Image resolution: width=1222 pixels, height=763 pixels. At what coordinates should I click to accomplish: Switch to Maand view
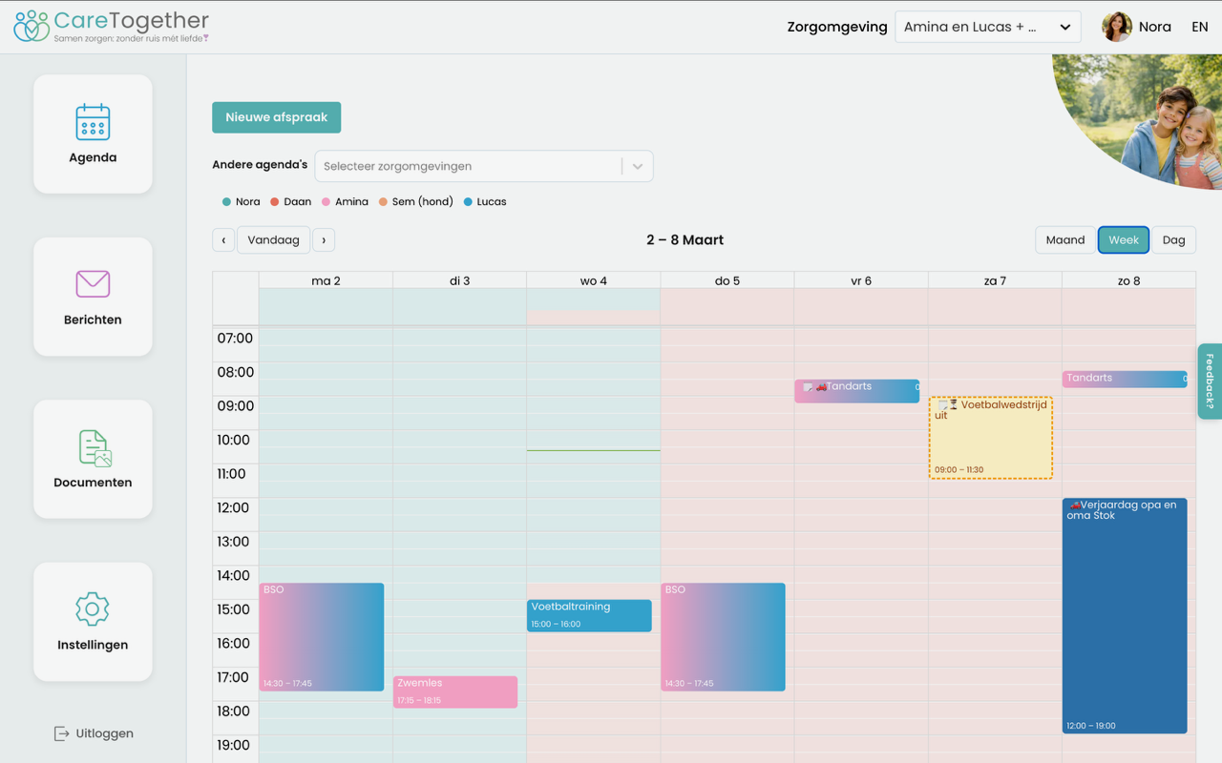click(1065, 240)
